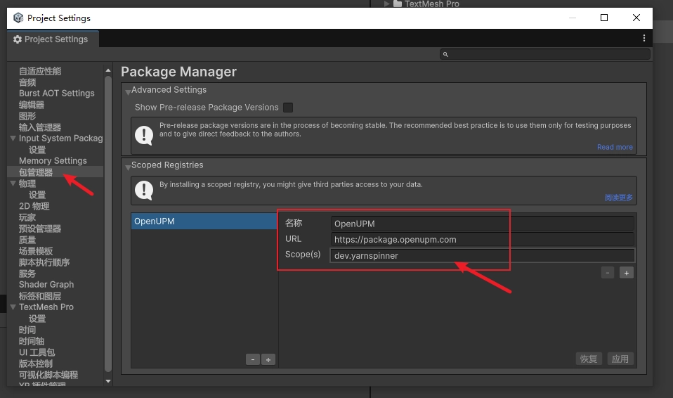Viewport: 673px width, 398px height.
Task: Select the OpenUPM registry entry
Action: [x=204, y=222]
